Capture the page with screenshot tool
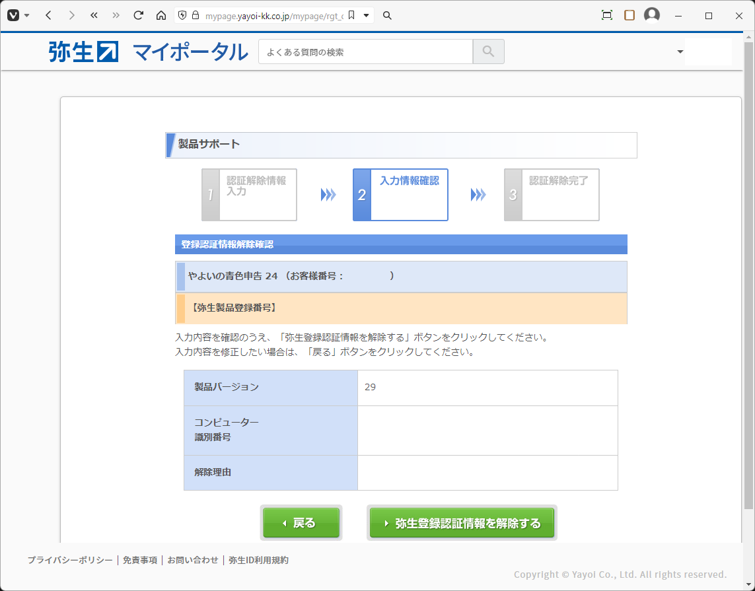 pos(606,15)
